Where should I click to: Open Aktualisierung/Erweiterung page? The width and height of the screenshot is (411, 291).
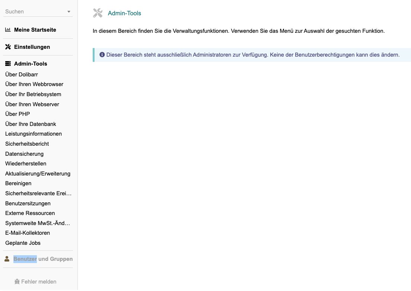[38, 174]
